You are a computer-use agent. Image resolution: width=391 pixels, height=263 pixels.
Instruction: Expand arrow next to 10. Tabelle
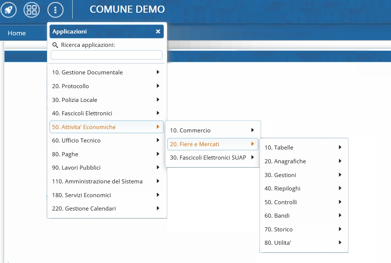coord(340,147)
